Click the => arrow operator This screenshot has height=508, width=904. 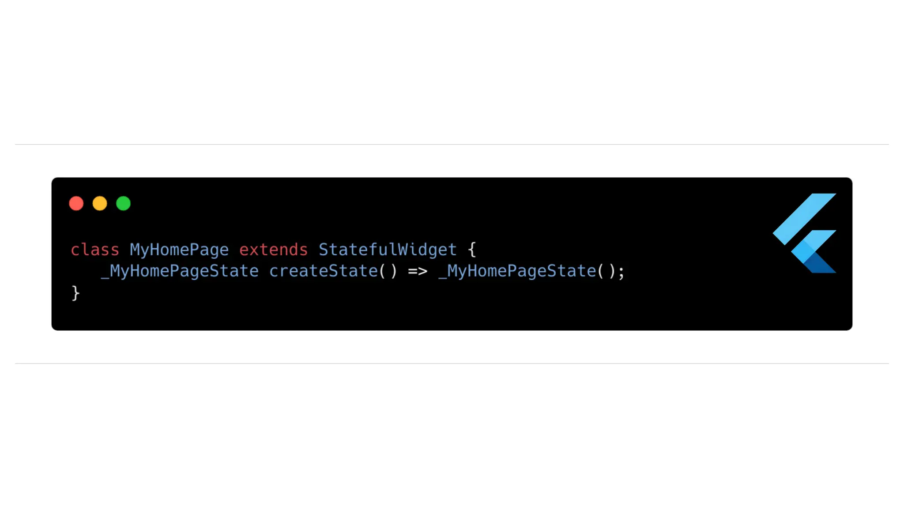coord(418,271)
